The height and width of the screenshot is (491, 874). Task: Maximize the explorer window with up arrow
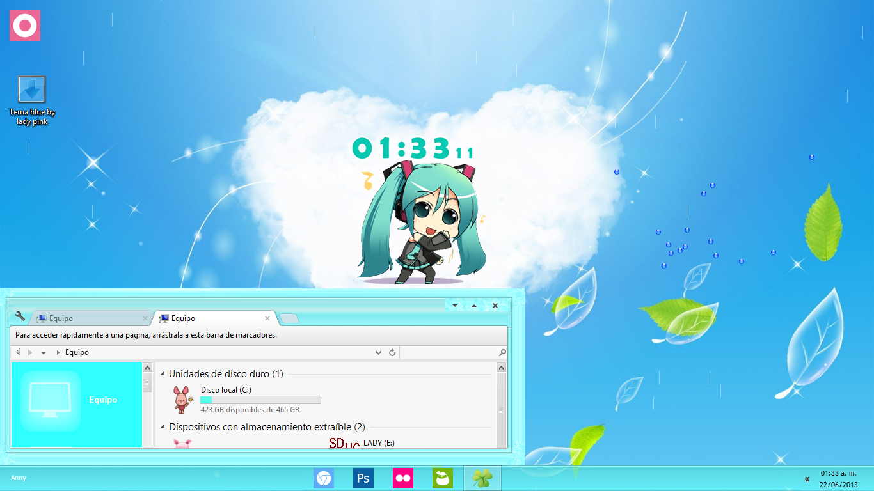pyautogui.click(x=474, y=306)
